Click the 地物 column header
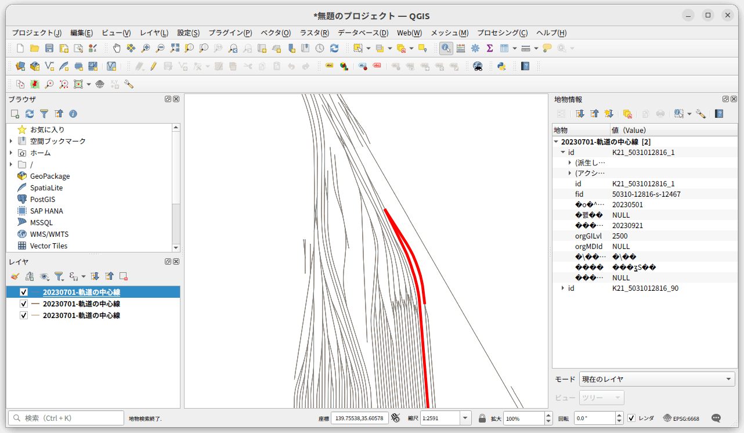 581,130
